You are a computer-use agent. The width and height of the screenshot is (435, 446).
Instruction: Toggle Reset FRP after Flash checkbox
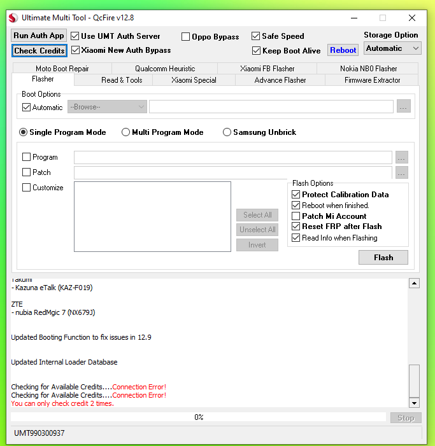pyautogui.click(x=296, y=226)
